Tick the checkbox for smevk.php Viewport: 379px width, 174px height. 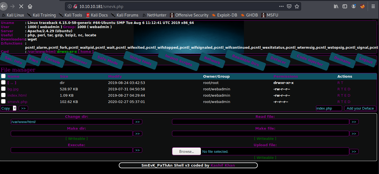pos(3,102)
